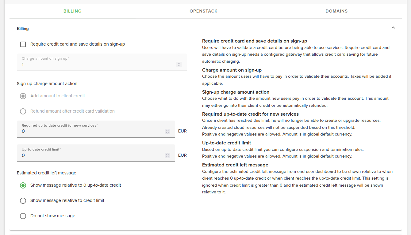
Task: Switch to the OPENSTACK tab
Action: [203, 11]
